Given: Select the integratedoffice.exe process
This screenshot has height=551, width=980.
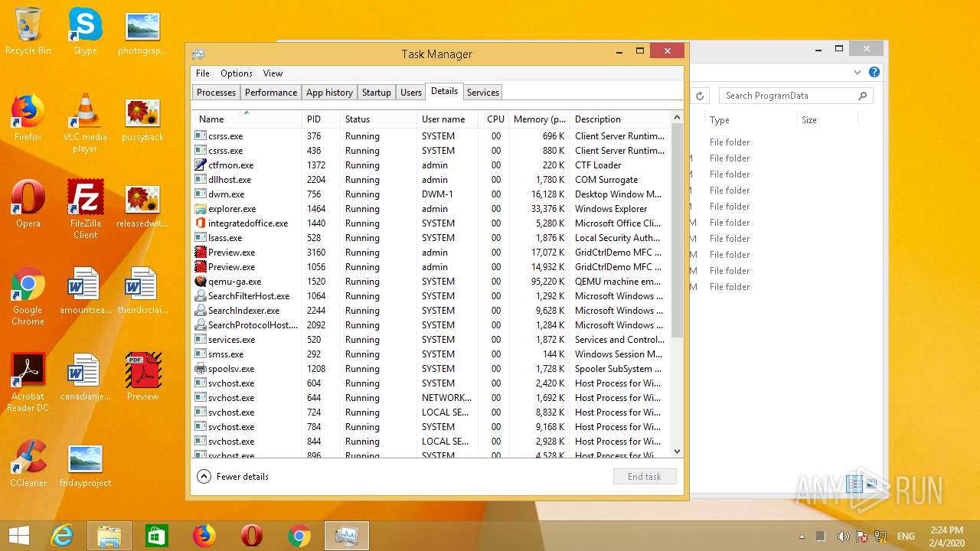Looking at the screenshot, I should tap(431, 223).
